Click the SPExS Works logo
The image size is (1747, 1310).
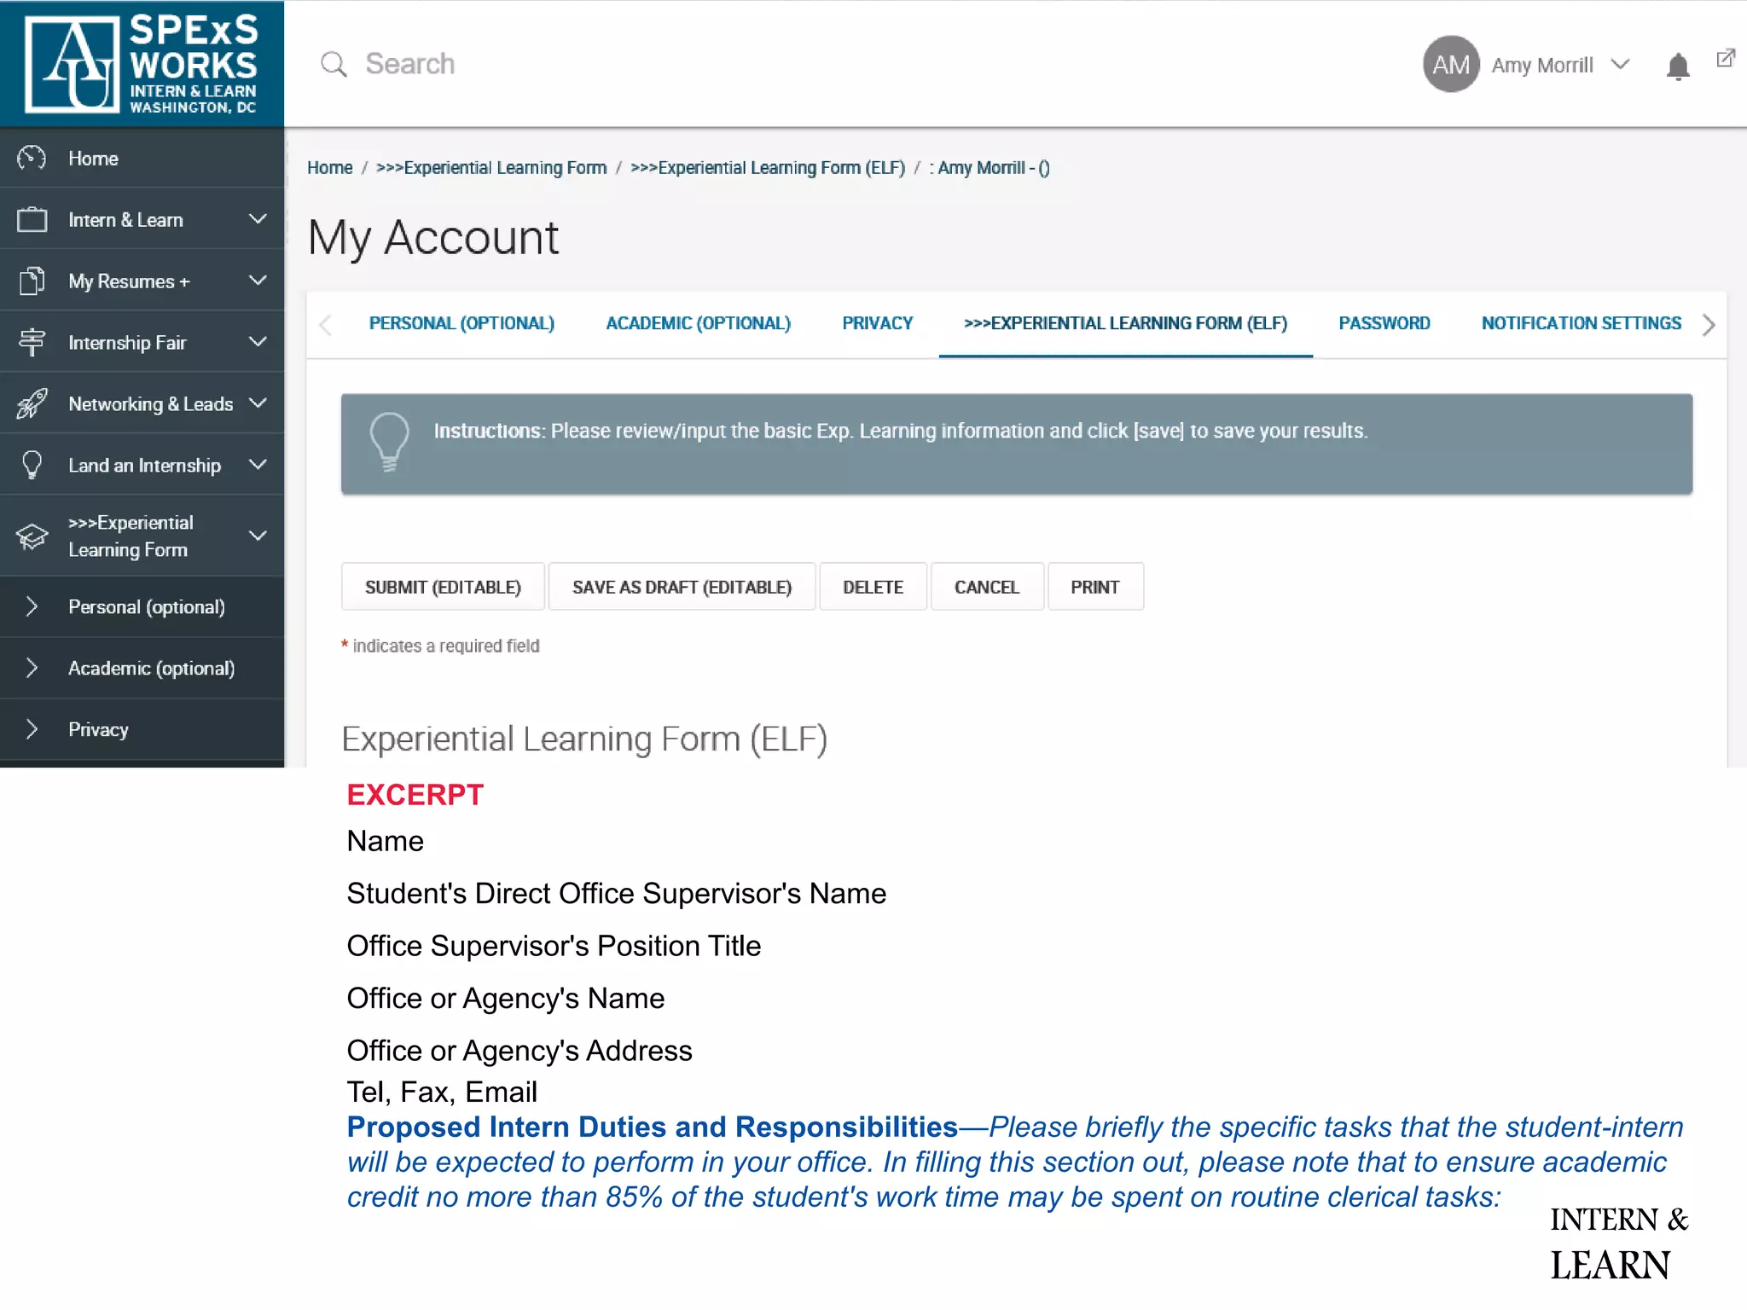click(142, 64)
